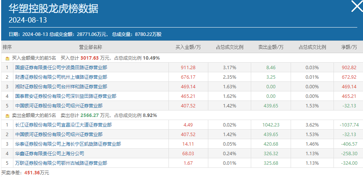Click the 卖出金额/万 column header

271,47
